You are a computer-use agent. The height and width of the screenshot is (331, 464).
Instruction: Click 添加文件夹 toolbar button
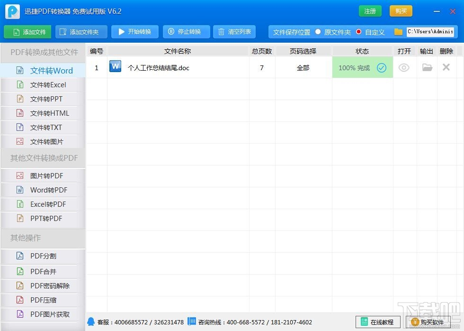pyautogui.click(x=81, y=32)
